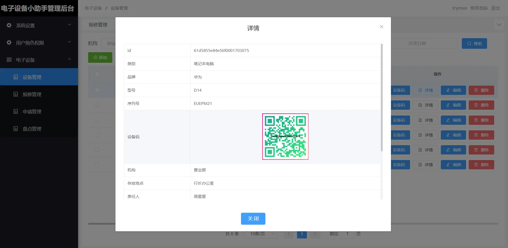Click the dialog vertical scrollbar
The width and height of the screenshot is (508, 248).
382,98
